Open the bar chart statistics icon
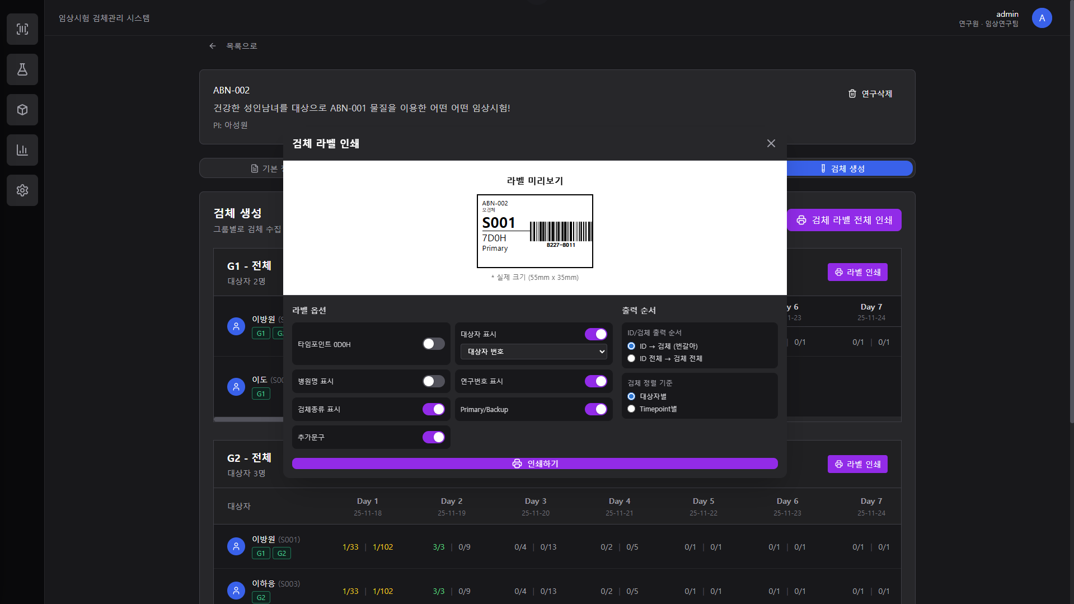 coord(22,150)
